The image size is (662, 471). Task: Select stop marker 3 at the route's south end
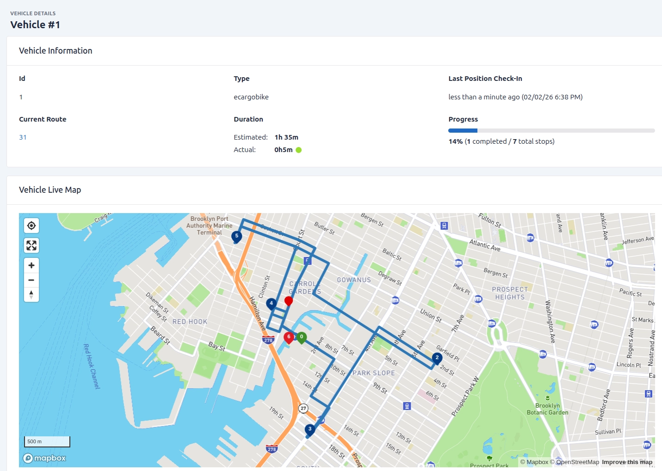click(x=309, y=428)
